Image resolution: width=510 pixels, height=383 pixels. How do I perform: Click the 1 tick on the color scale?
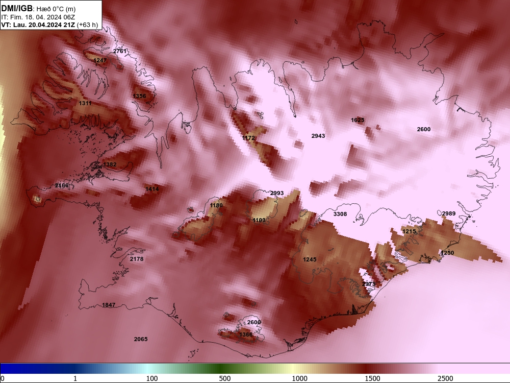[75, 378]
